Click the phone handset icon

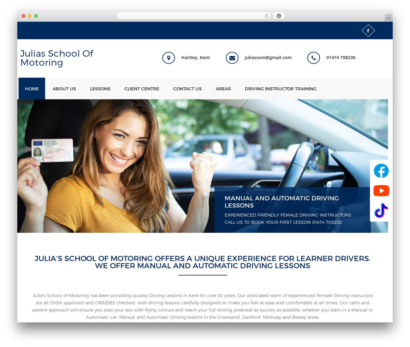(314, 58)
